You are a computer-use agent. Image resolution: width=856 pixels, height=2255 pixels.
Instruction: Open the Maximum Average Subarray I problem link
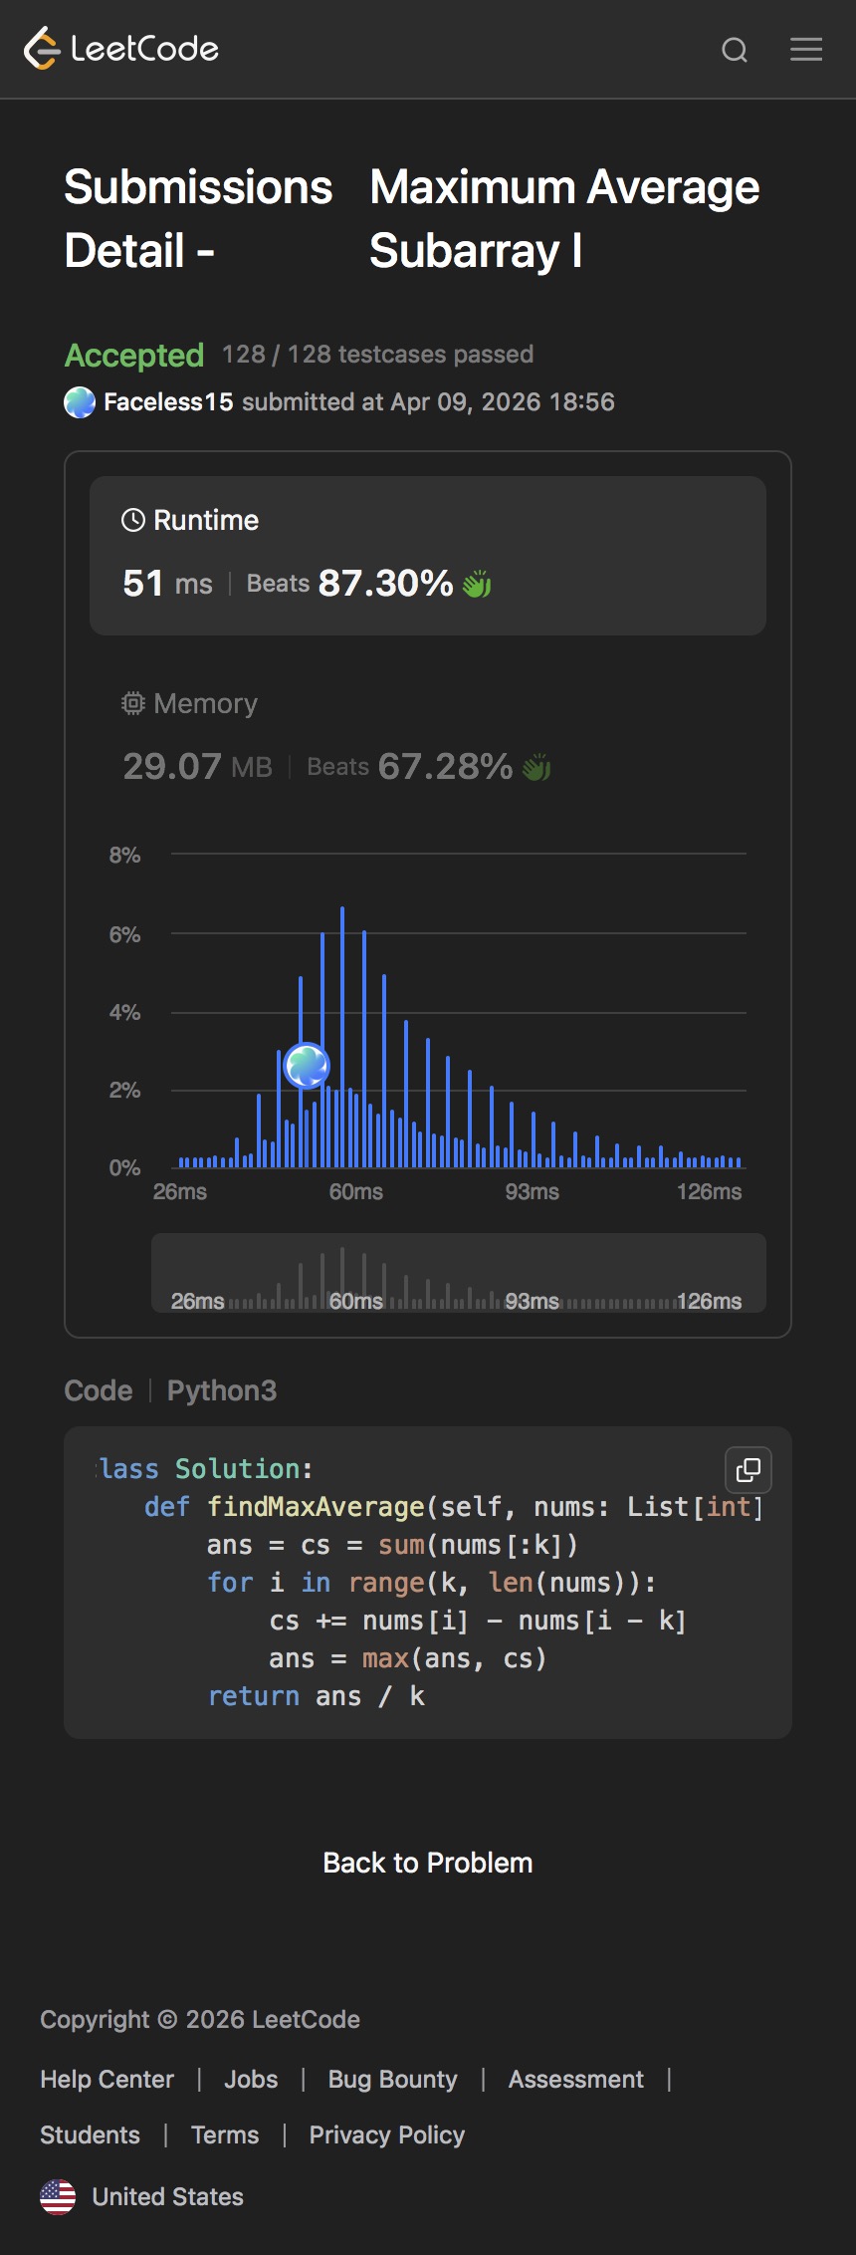click(564, 218)
